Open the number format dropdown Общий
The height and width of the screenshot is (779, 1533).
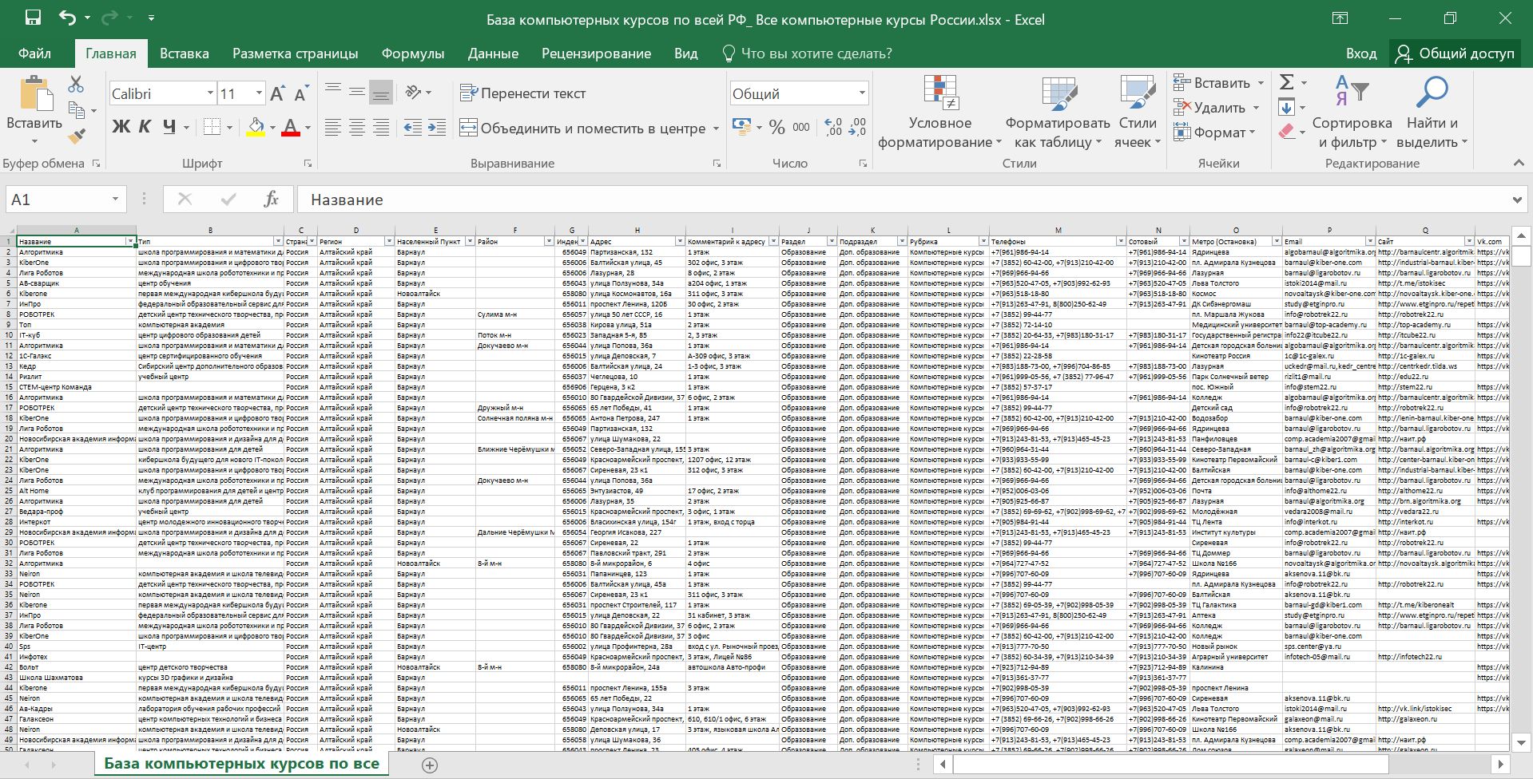point(861,93)
